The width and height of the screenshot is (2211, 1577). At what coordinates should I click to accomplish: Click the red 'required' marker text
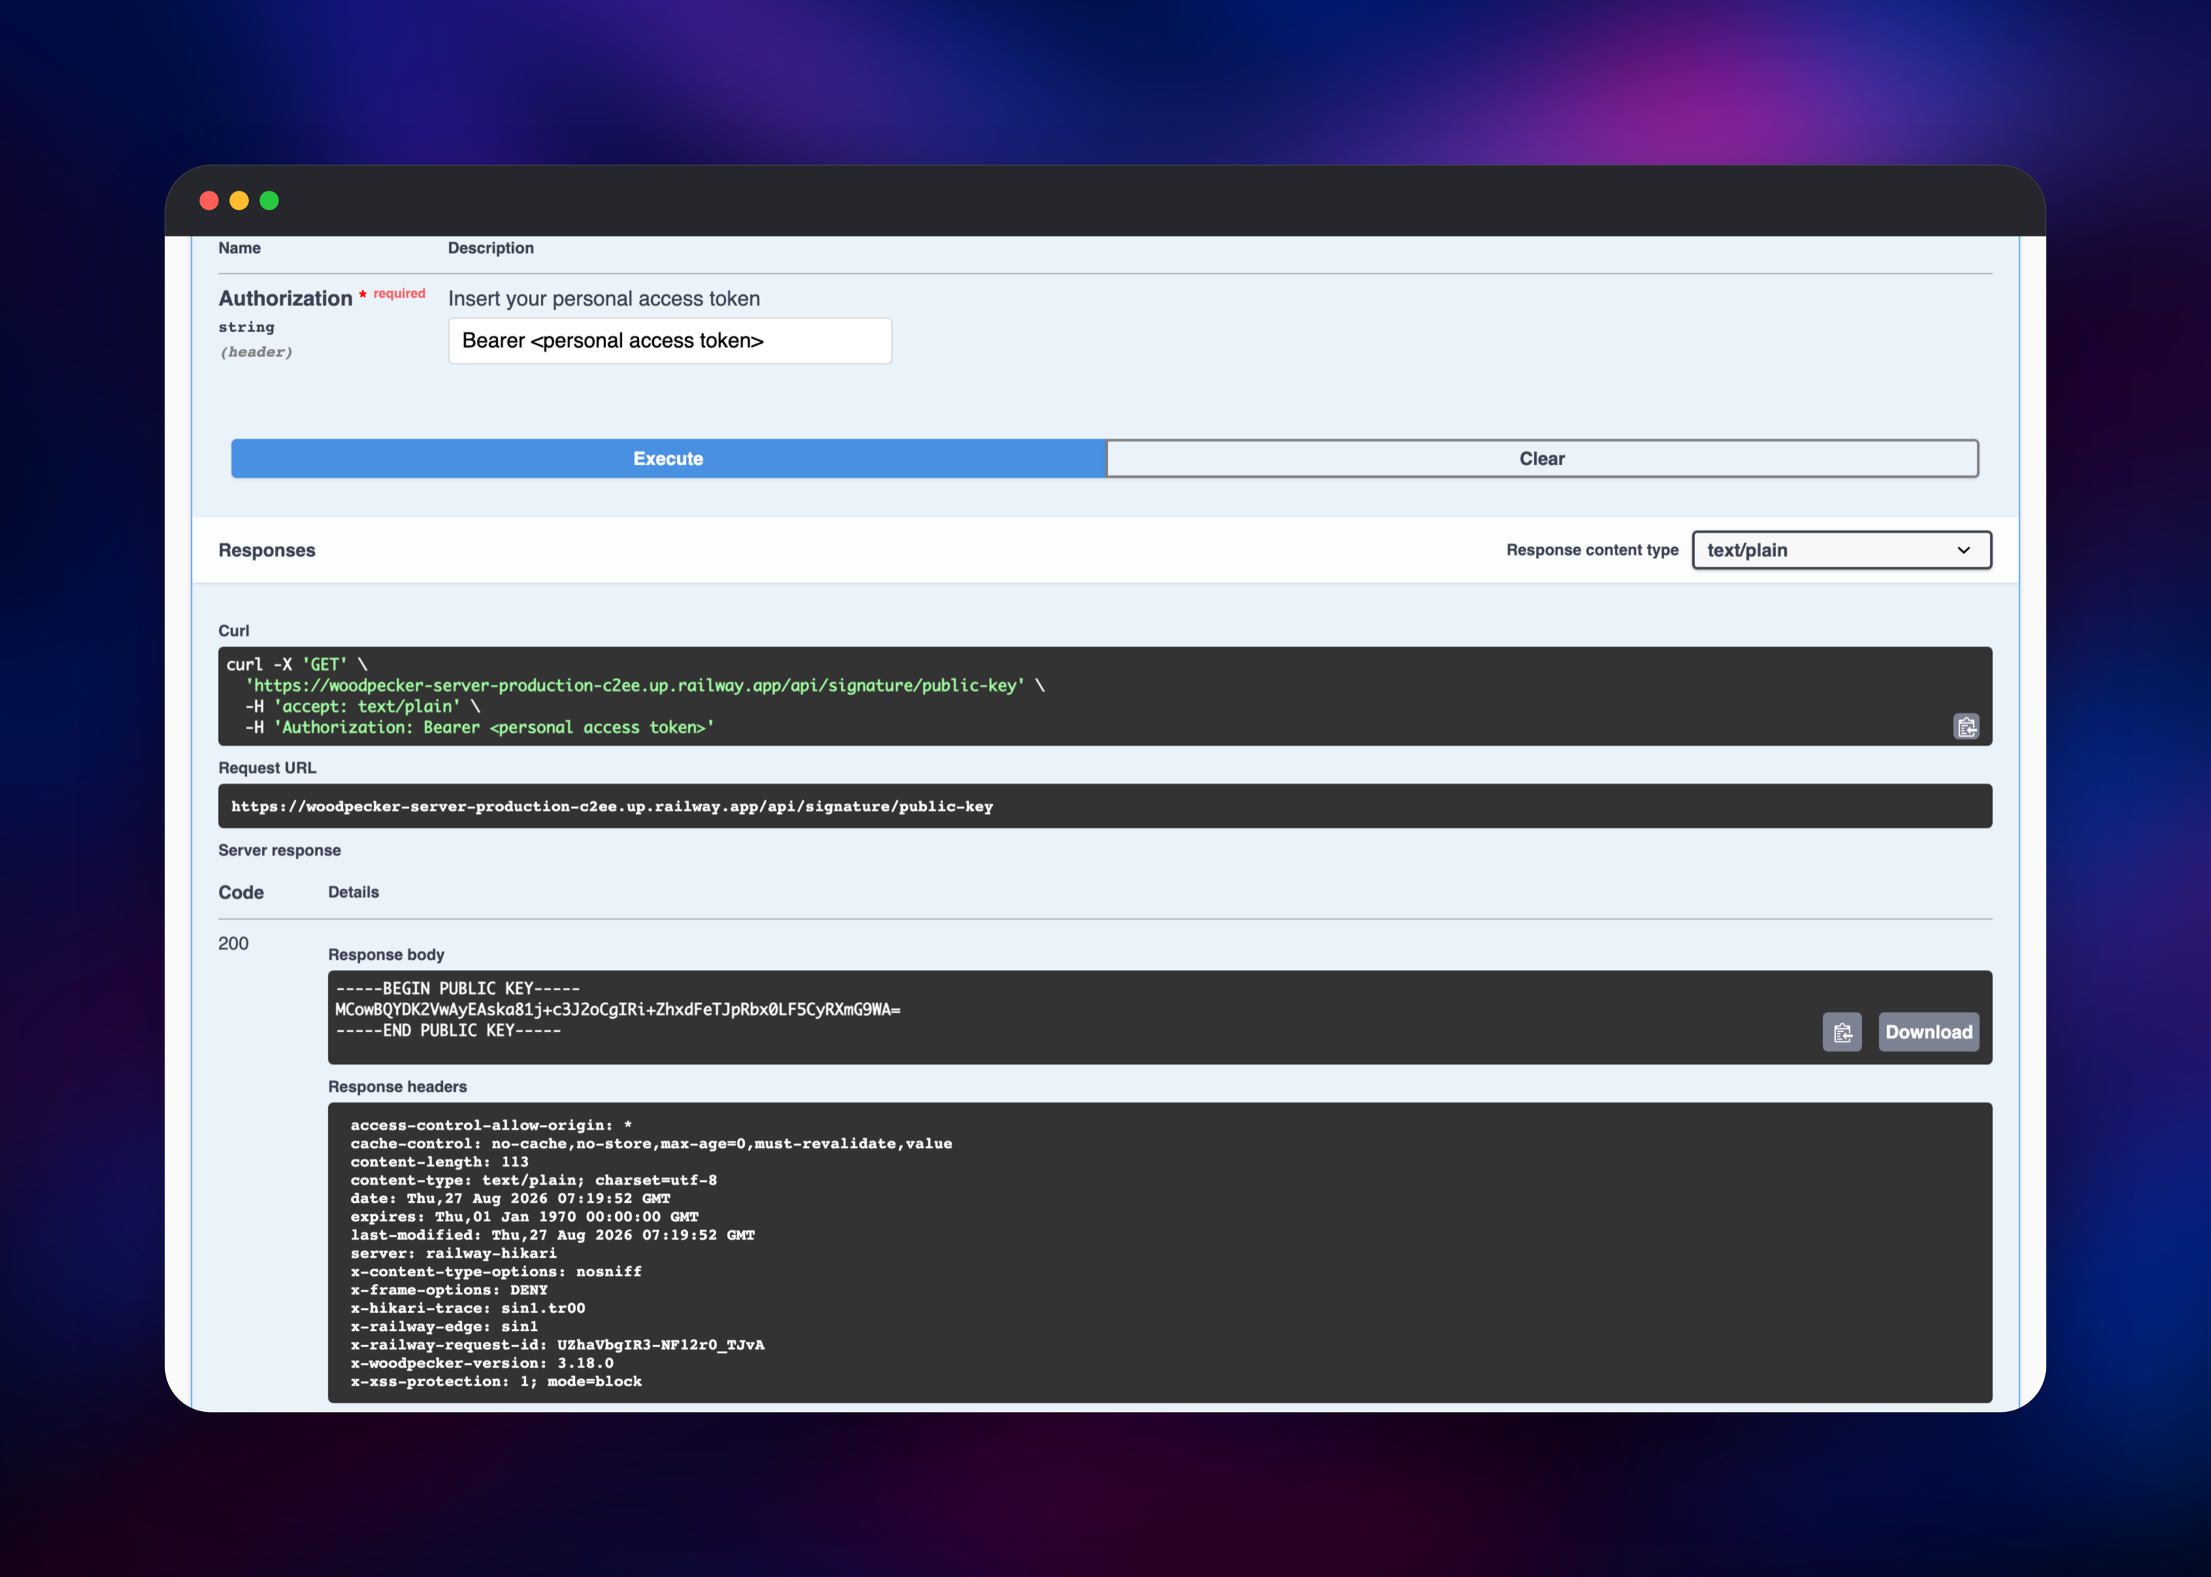tap(399, 293)
